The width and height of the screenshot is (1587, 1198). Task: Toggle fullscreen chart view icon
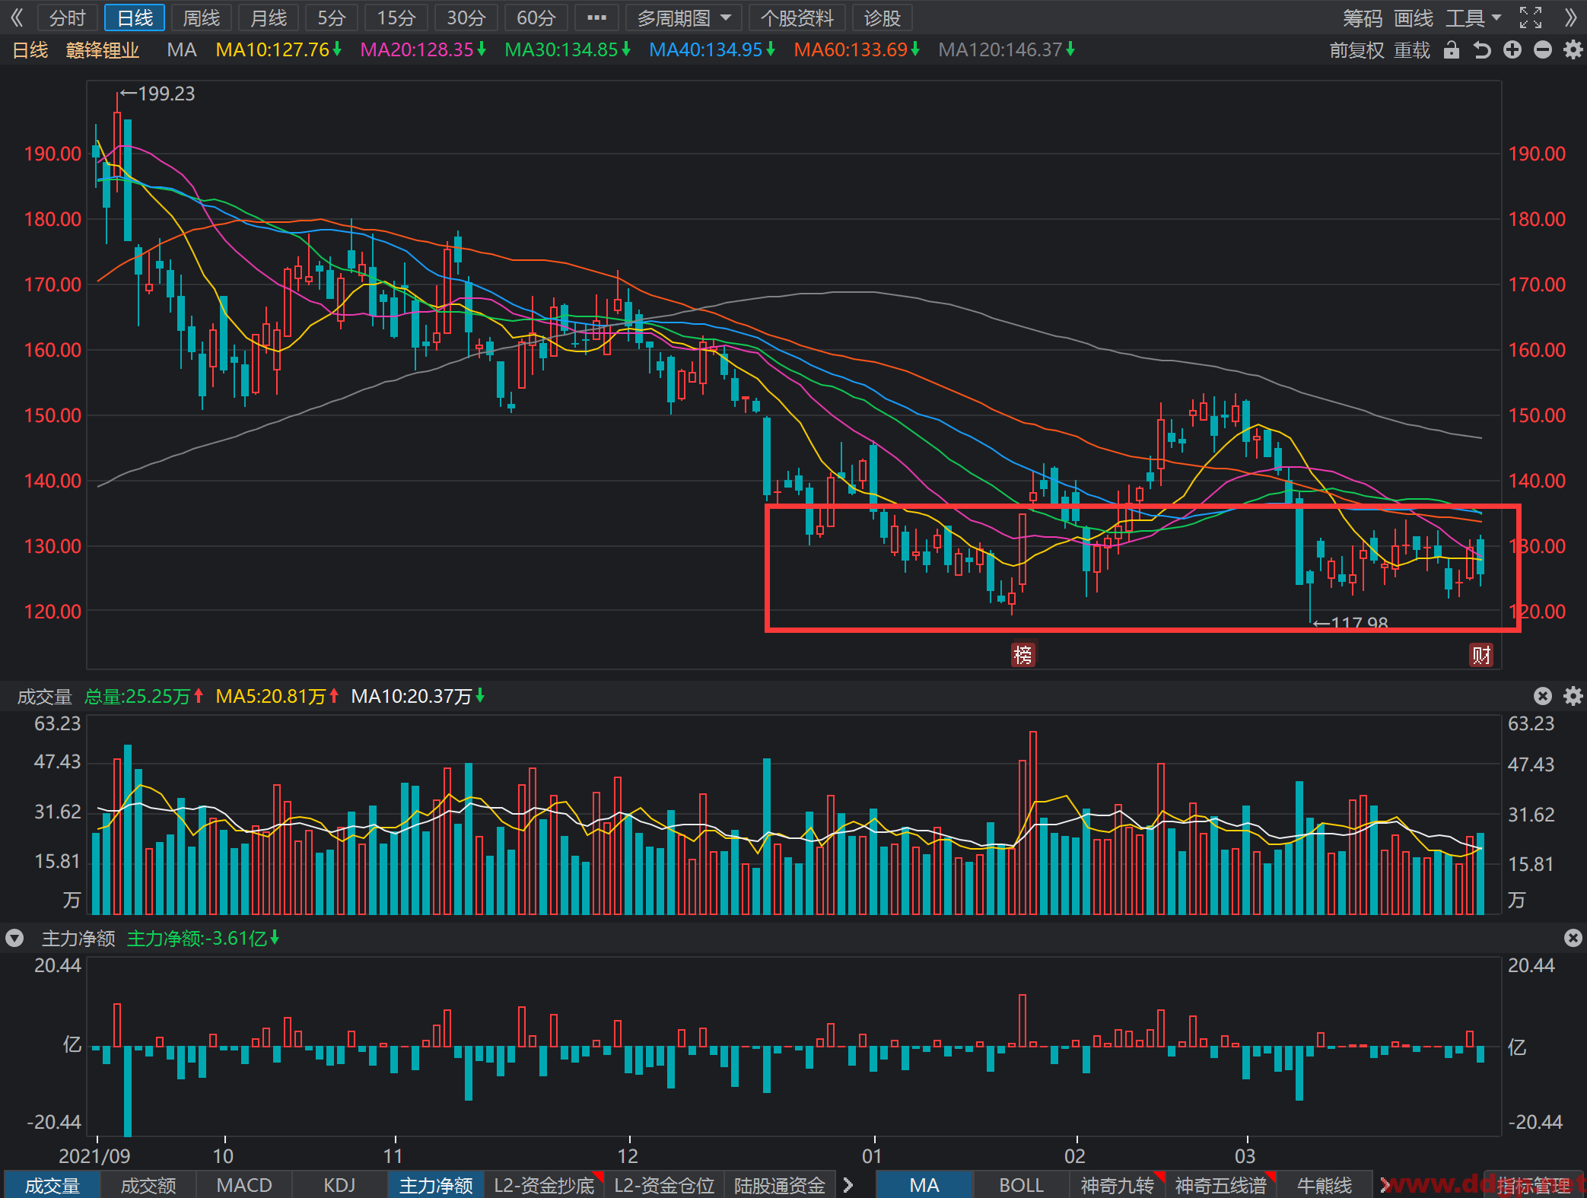click(1531, 17)
